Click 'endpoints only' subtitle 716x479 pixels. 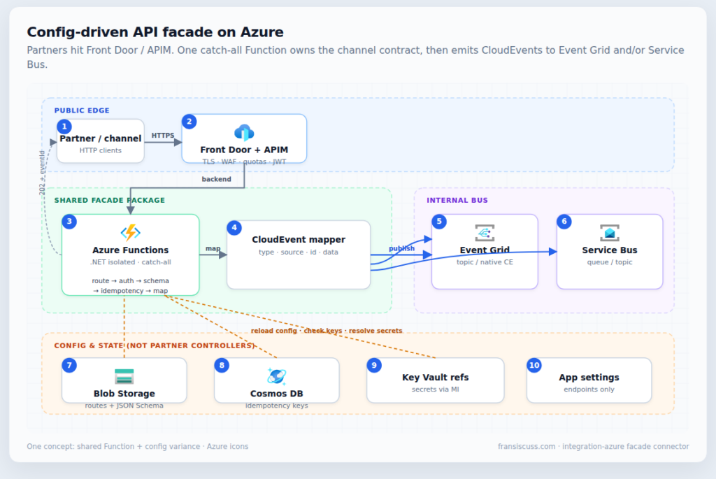click(x=589, y=389)
